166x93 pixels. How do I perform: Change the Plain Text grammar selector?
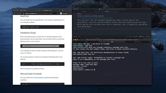pyautogui.click(x=136, y=37)
